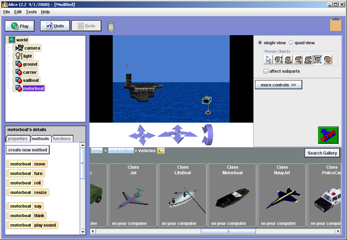Click the Play button
347x240 pixels.
20,26
